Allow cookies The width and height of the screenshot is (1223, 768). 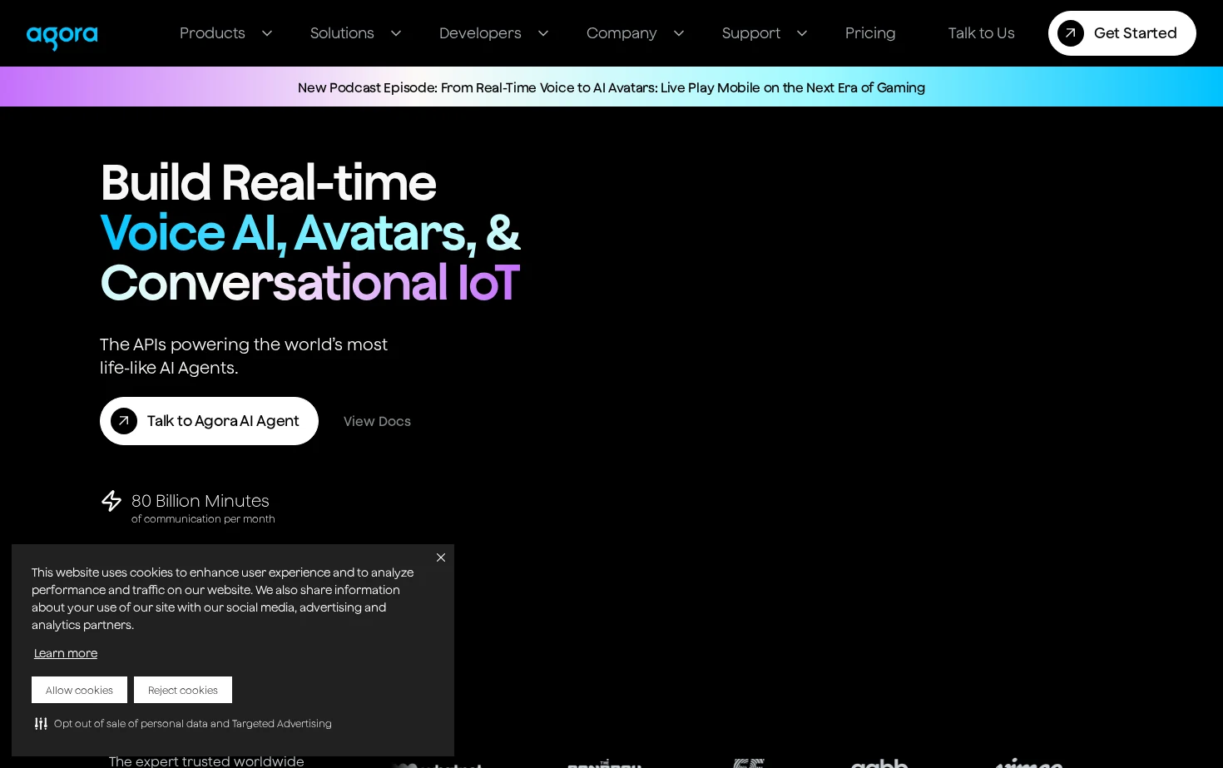[x=79, y=690]
